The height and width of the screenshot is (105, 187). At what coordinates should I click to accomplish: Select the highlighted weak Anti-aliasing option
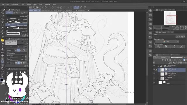coord(19,63)
